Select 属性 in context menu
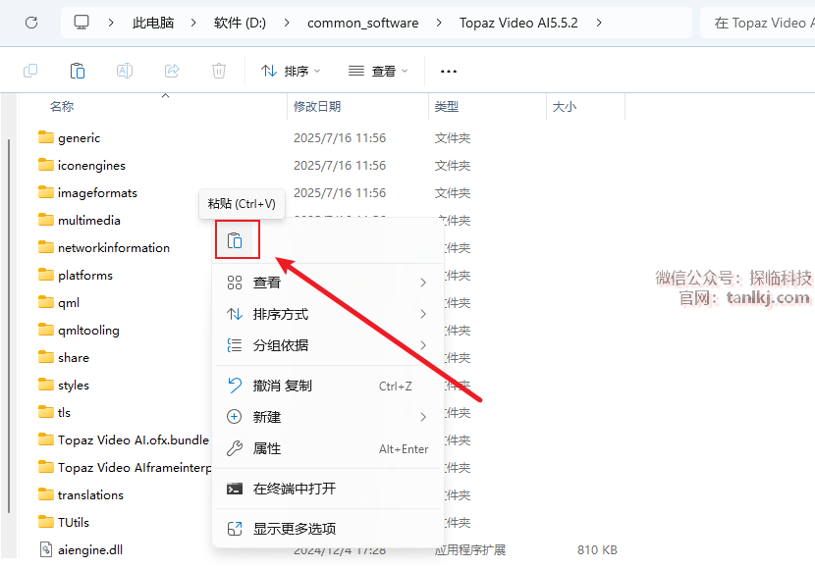This screenshot has height=568, width=815. 328,448
